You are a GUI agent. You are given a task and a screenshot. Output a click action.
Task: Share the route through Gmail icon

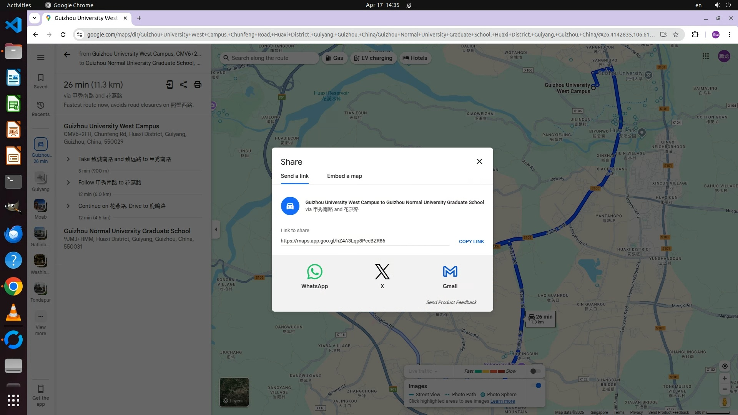(x=450, y=272)
